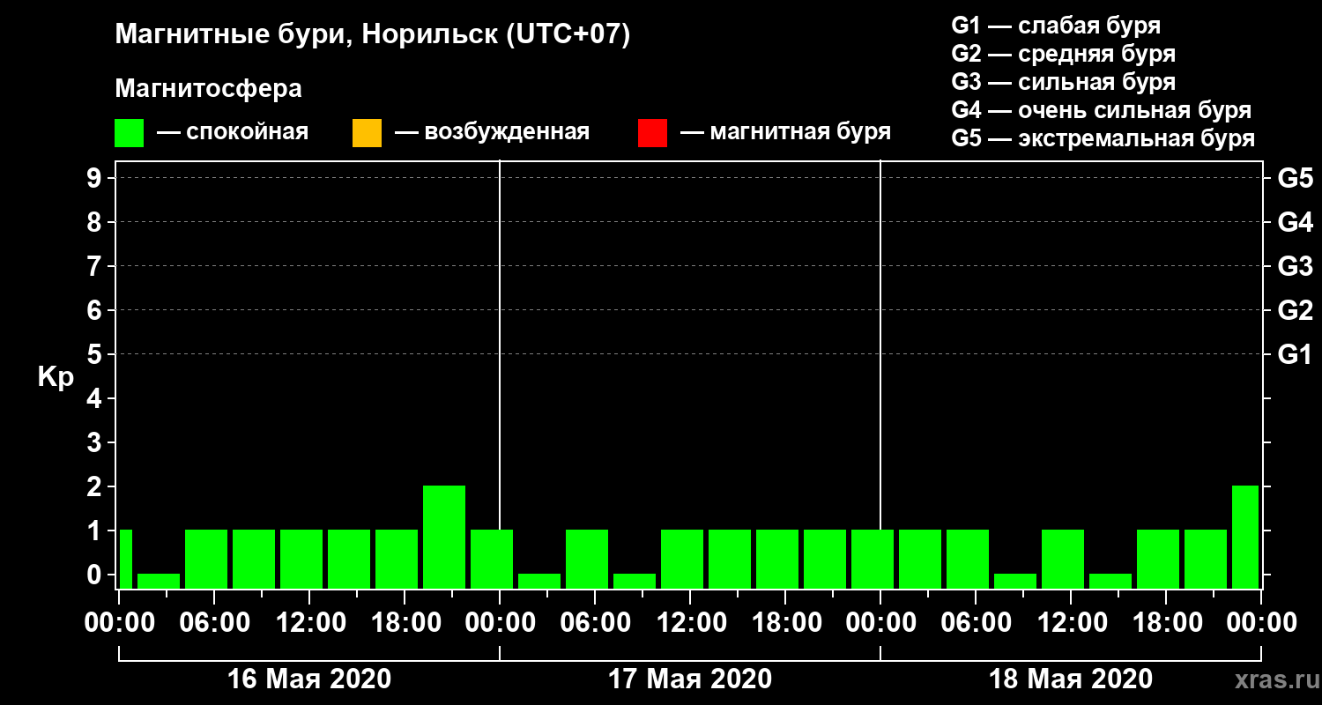Click the '17 Мая 2020' date label

pos(690,679)
